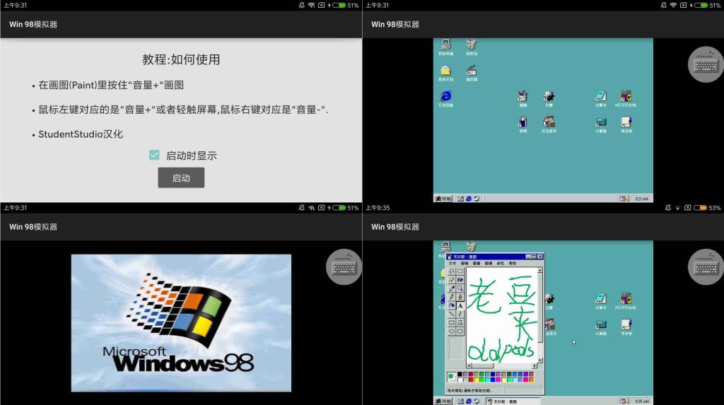Tap the 启动 launch button
The image size is (724, 405).
[181, 178]
